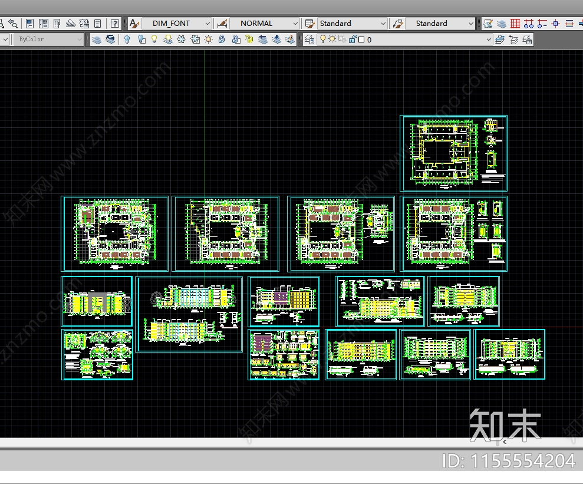Click the single-circle axis bubble icon
Image resolution: width=583 pixels, height=484 pixels.
point(542,24)
